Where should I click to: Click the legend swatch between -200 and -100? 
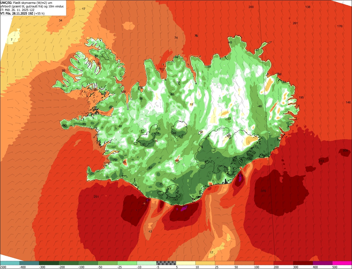(x=68, y=263)
